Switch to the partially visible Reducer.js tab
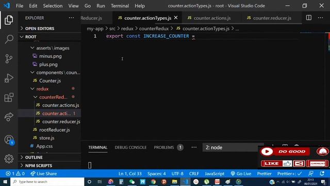330x186 pixels. 96,18
